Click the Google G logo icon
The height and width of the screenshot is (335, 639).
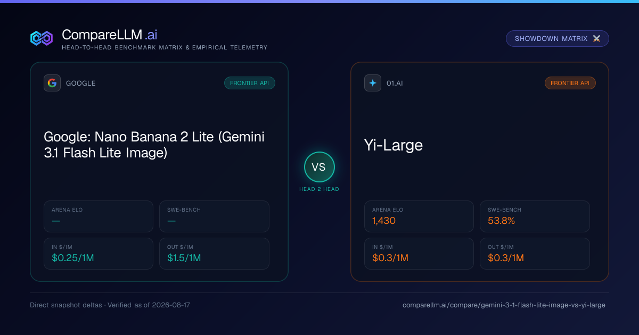pyautogui.click(x=52, y=83)
